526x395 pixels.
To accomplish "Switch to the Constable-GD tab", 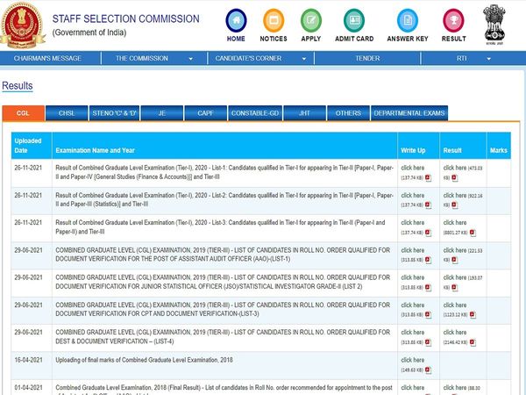I will 255,113.
